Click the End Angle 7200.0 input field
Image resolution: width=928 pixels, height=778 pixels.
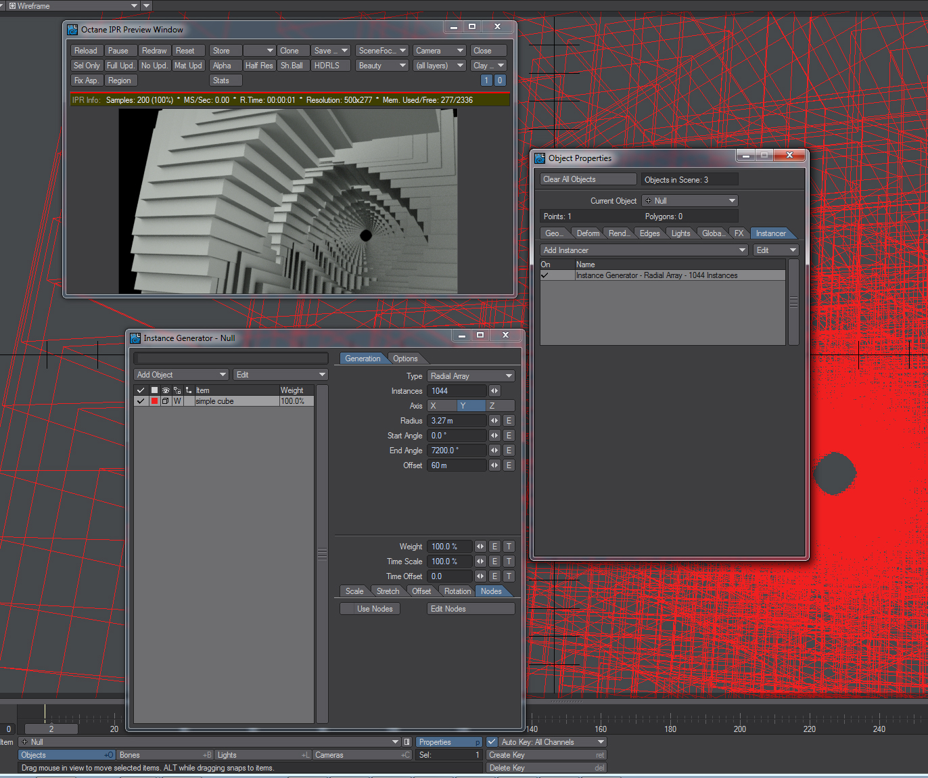coord(457,451)
